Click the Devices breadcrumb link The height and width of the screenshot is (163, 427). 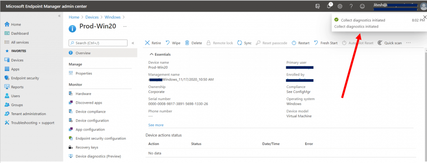point(92,17)
